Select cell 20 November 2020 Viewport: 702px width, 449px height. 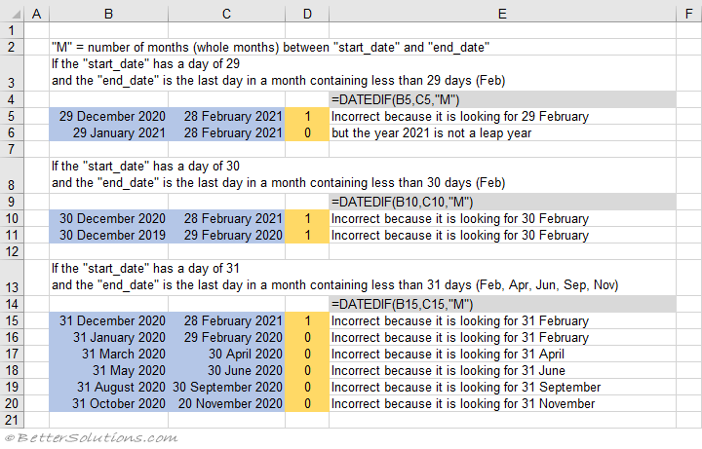tap(226, 403)
